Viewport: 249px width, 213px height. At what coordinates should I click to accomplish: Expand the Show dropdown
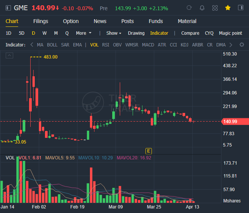pos(114,33)
